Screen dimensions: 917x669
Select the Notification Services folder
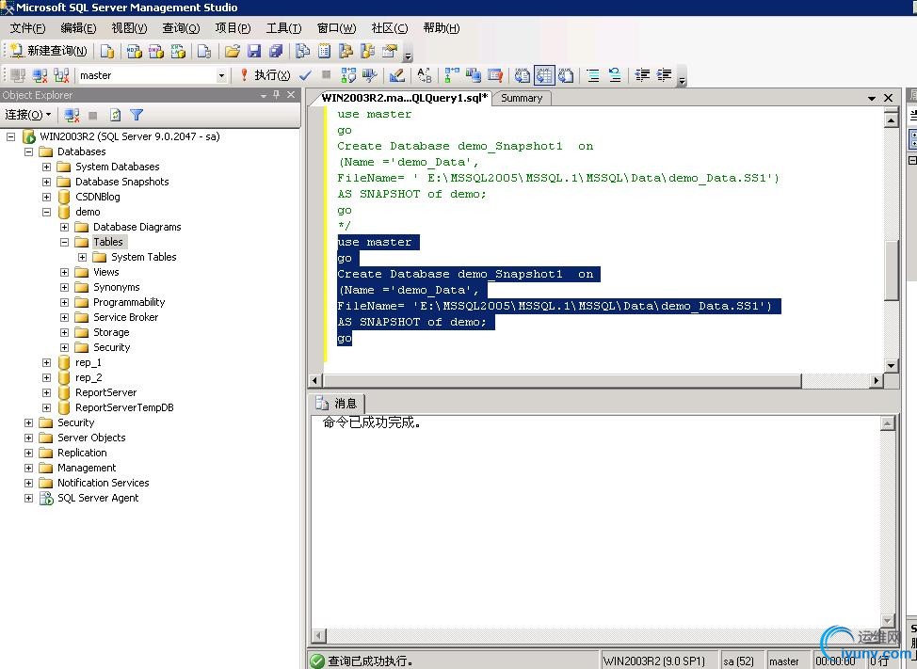(x=103, y=483)
